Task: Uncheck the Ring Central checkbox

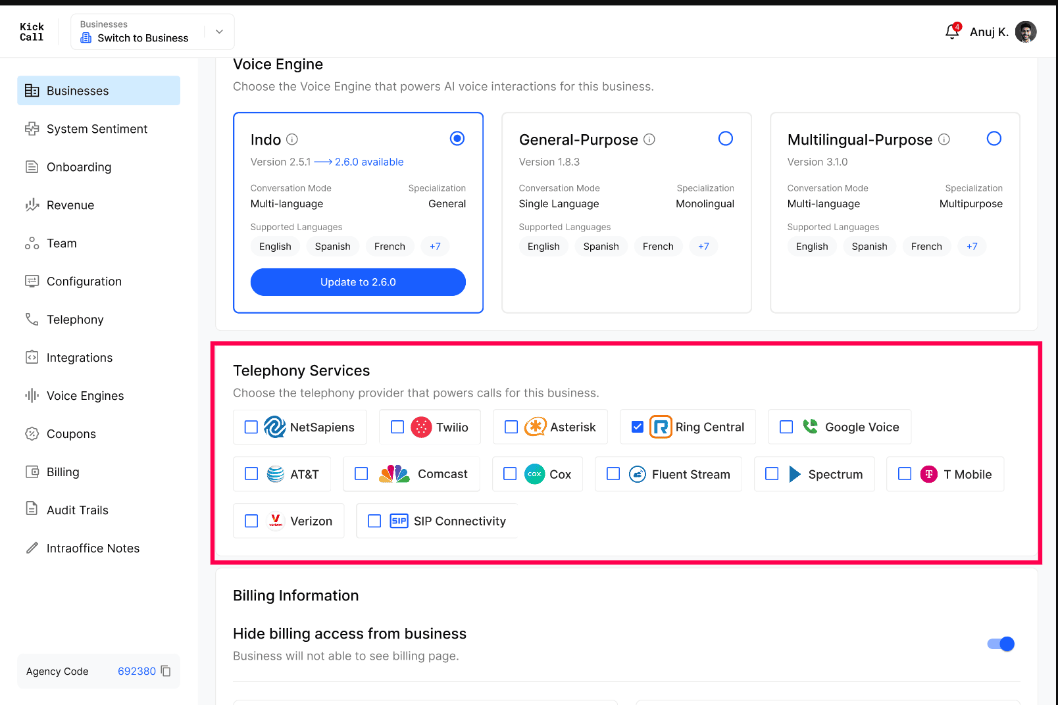Action: [x=638, y=427]
